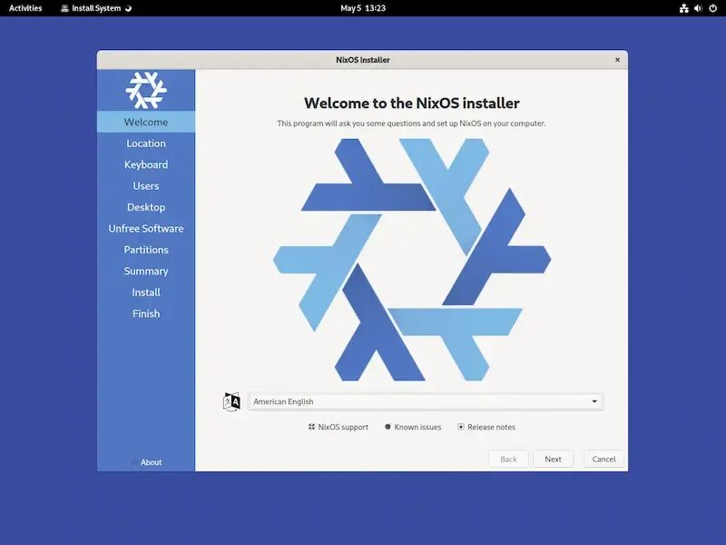Open the network status icon in top bar

click(x=684, y=8)
